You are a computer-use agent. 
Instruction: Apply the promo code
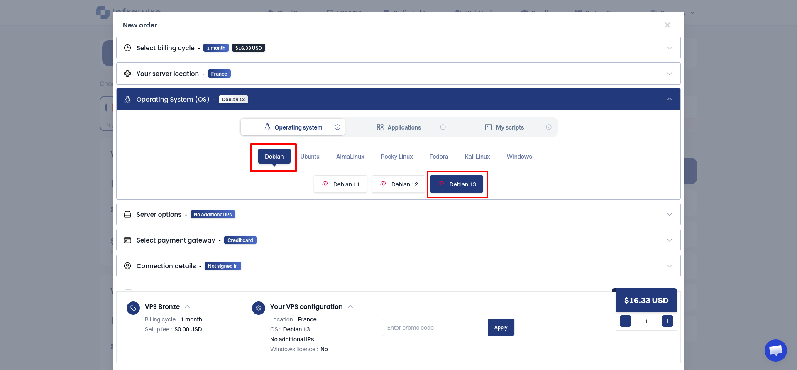tap(501, 327)
